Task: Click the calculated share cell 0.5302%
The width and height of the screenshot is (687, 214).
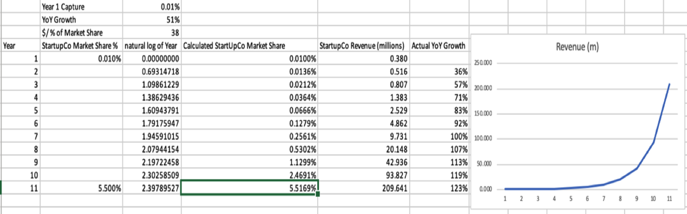Action: [x=249, y=150]
